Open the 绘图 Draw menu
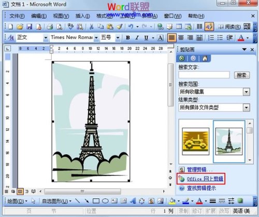Screen dimensions: 259x217 point(17,201)
